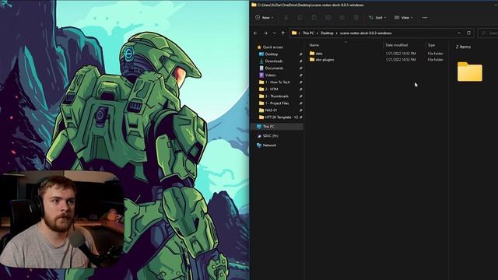This screenshot has width=498, height=280.
Task: Click scene-notes-dock-0.0.3-windows breadcrumb segment
Action: click(x=366, y=33)
